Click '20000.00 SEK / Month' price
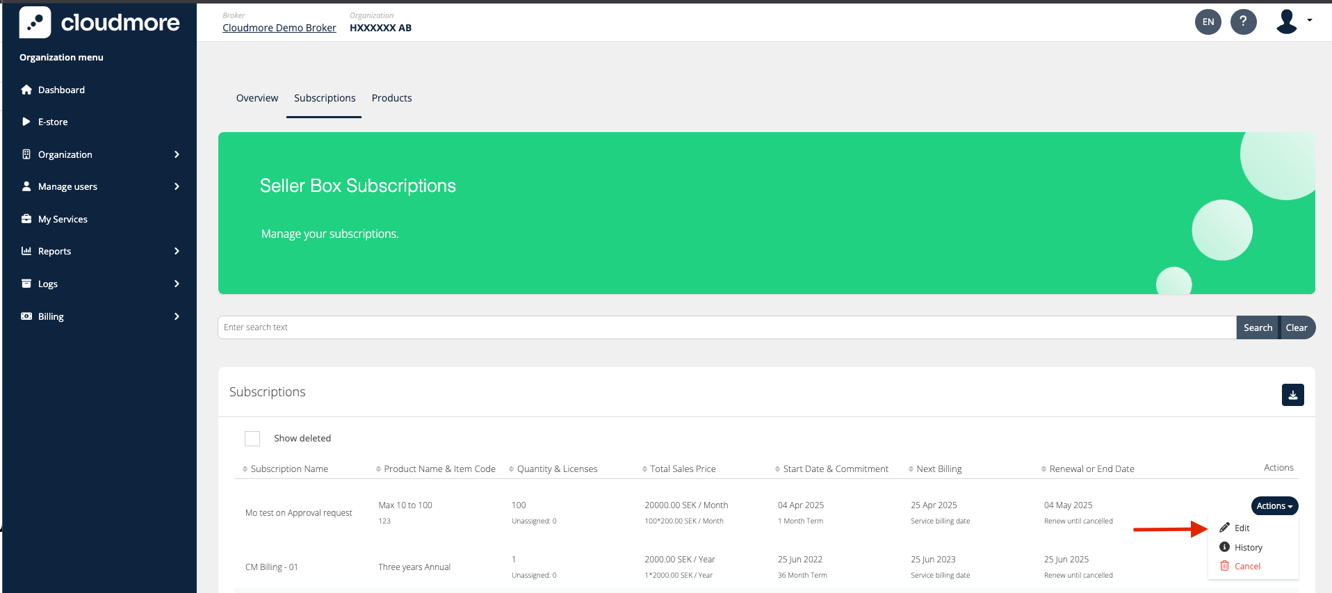 pos(686,505)
